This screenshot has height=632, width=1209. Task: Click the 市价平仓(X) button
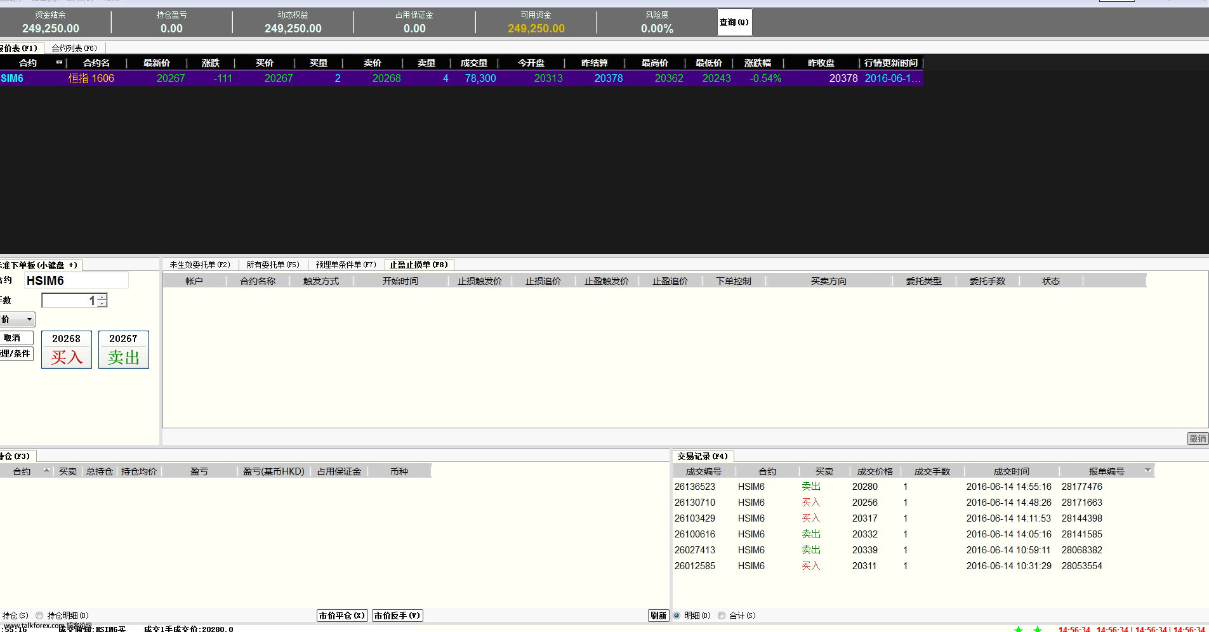coord(342,616)
